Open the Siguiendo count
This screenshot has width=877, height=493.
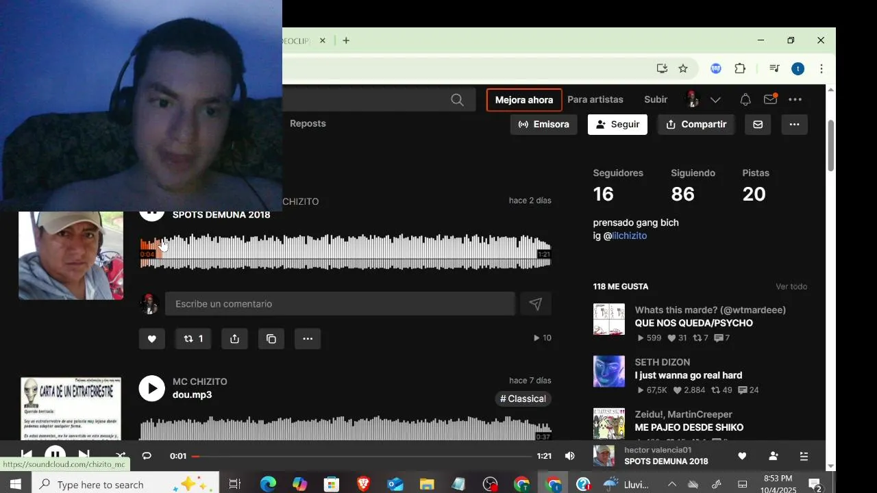click(x=682, y=194)
